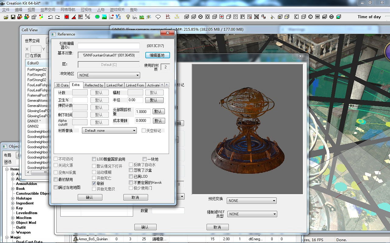This screenshot has height=243, width=390.
Task: Open the 材质替换 Default: none dropdown
Action: [x=109, y=131]
